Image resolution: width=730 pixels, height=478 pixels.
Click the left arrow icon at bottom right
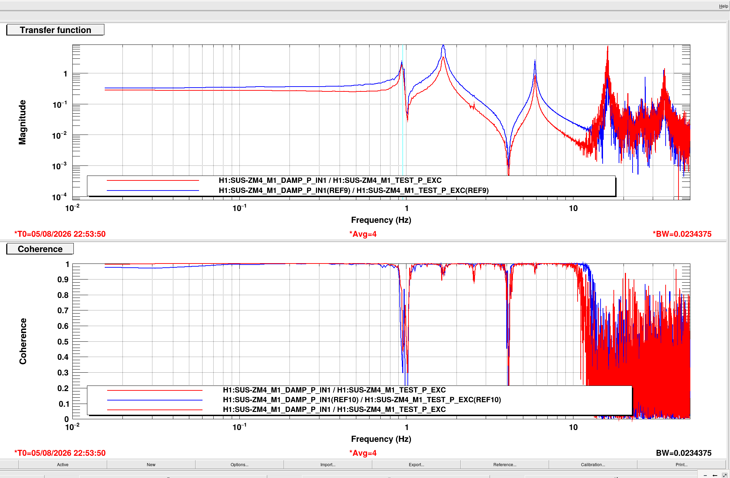click(x=715, y=475)
